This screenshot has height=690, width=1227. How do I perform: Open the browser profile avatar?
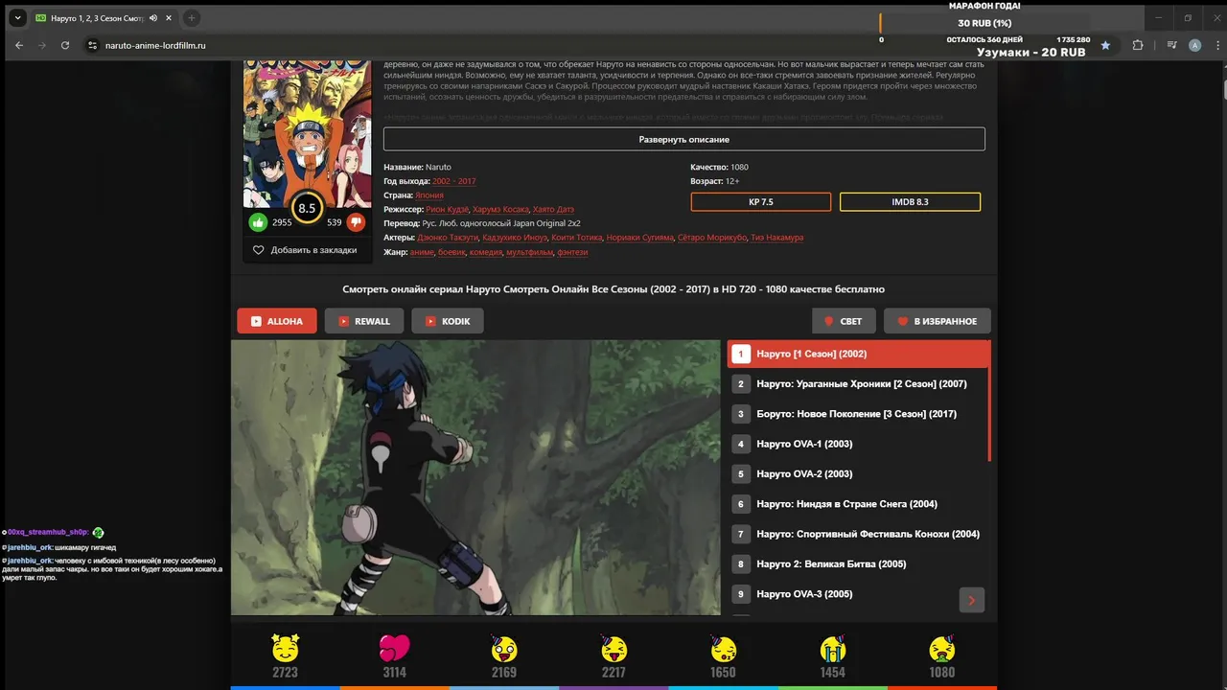[x=1194, y=45]
